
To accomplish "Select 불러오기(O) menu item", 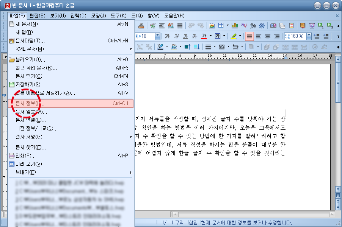I will [71, 60].
